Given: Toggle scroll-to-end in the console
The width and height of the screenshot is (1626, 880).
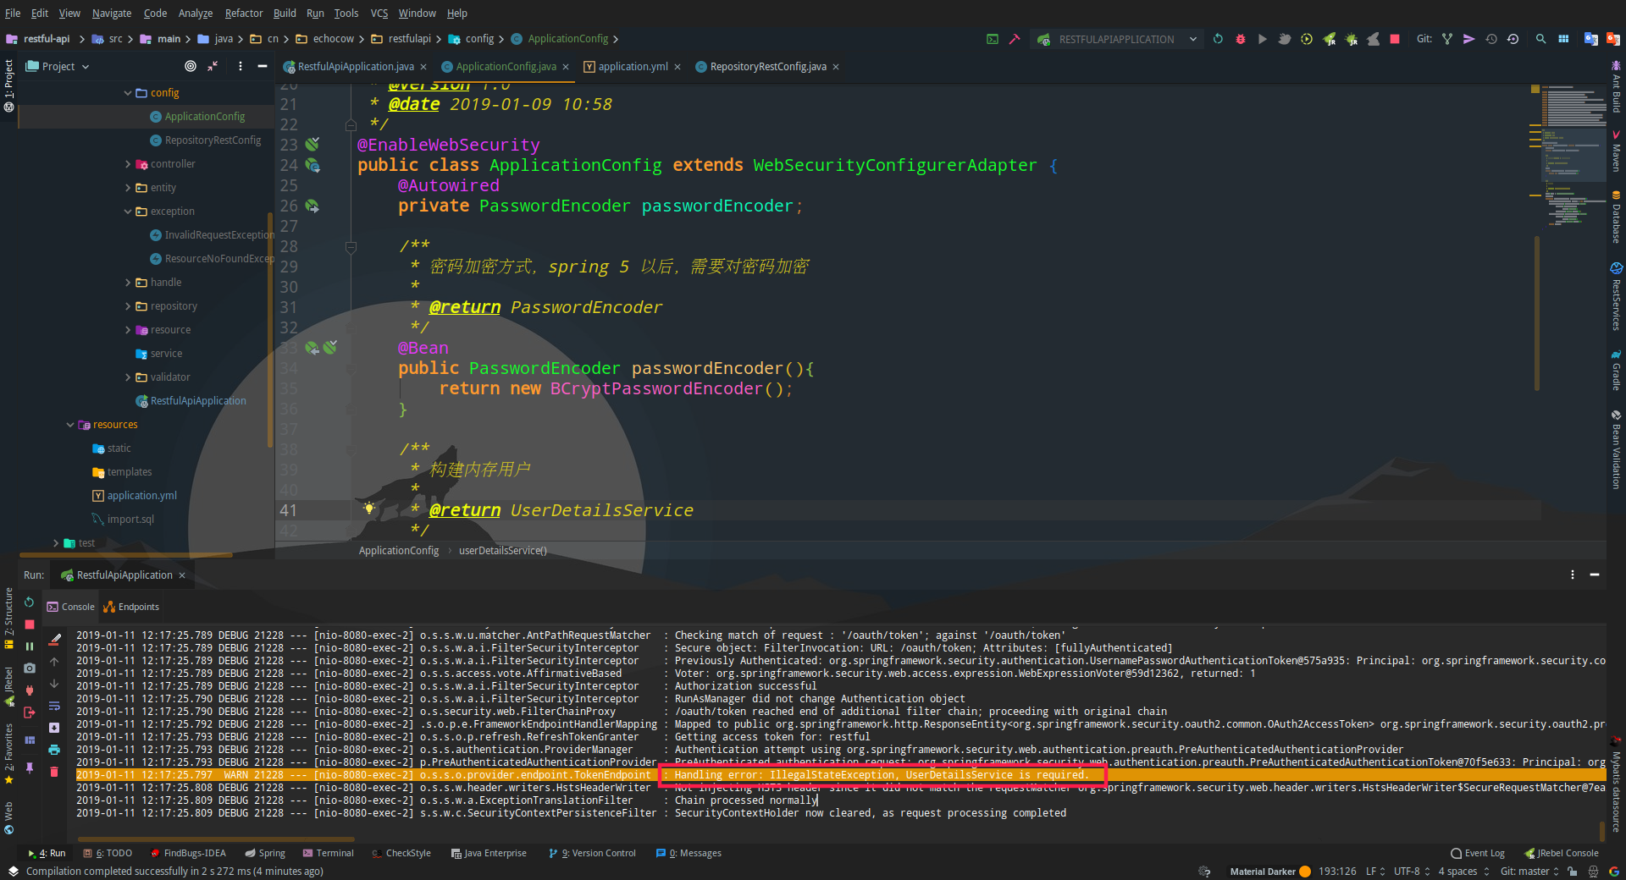Looking at the screenshot, I should [54, 728].
